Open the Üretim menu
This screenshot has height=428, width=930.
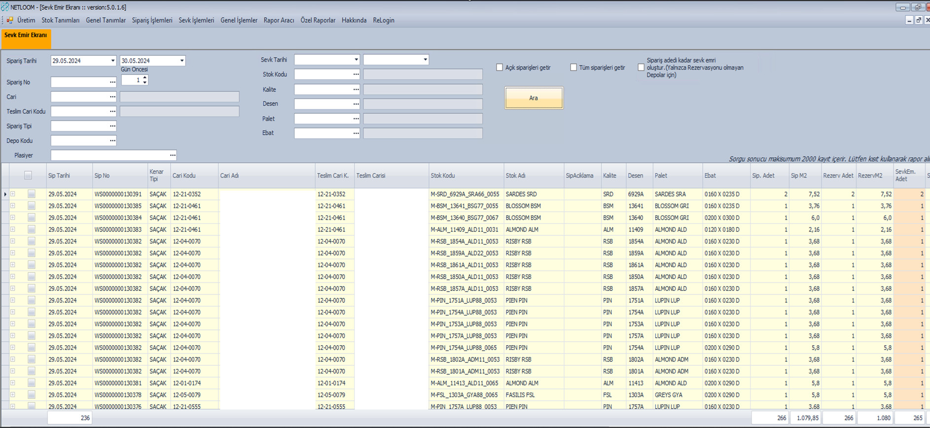tap(26, 20)
